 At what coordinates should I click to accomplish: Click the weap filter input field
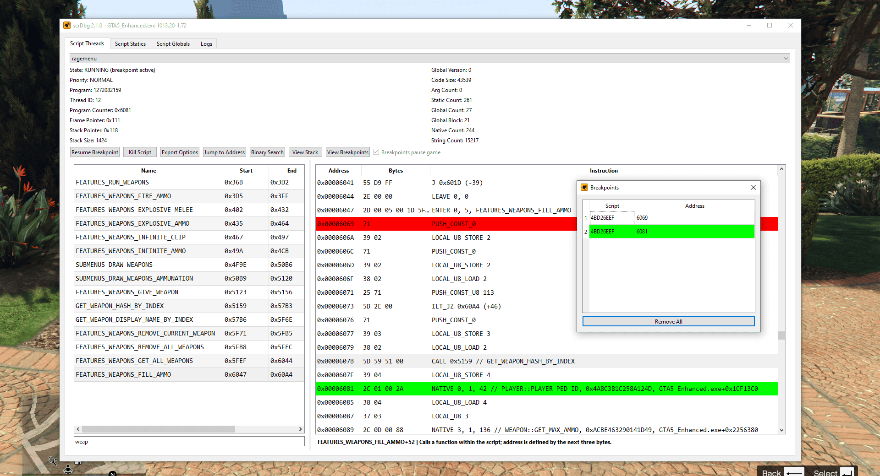(189, 441)
